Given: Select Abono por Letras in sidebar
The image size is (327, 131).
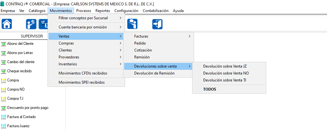Looking at the screenshot, I should [x=20, y=53].
